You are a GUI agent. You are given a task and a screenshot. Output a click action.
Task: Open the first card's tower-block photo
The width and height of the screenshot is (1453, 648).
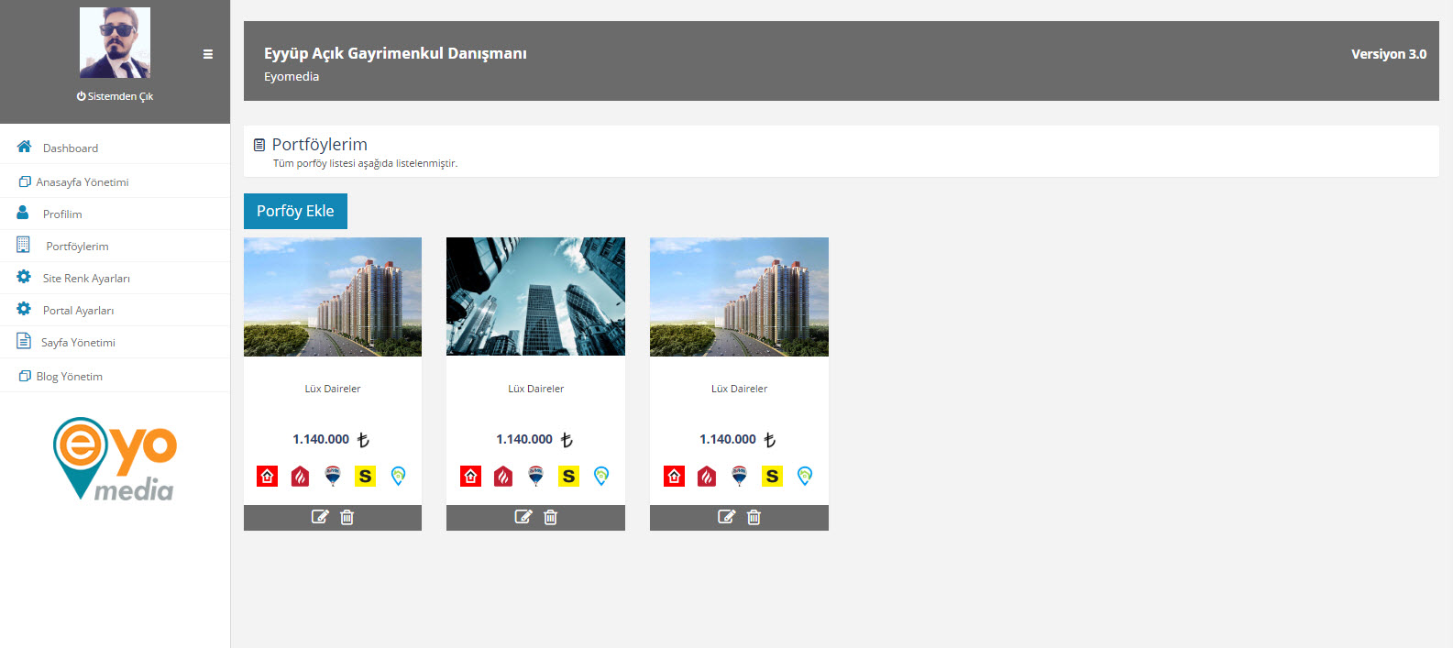(x=333, y=297)
